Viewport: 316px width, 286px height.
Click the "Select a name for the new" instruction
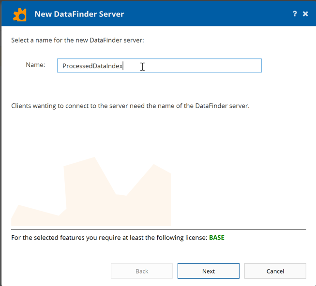(77, 40)
